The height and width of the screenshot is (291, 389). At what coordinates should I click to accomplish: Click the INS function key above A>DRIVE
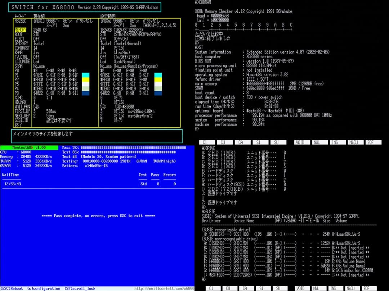(x=338, y=142)
